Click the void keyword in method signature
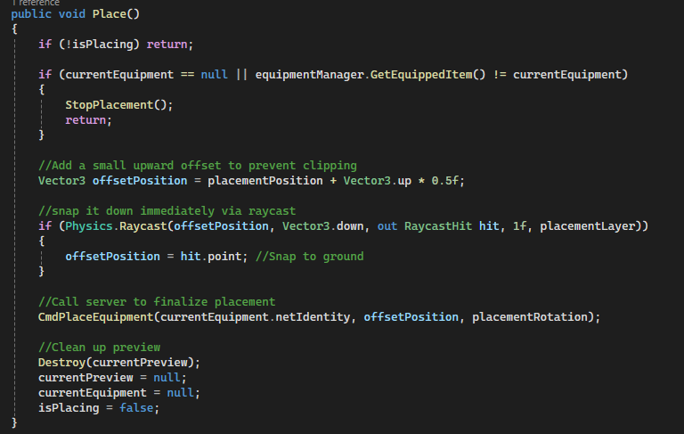Image resolution: width=684 pixels, height=434 pixels. click(x=72, y=15)
